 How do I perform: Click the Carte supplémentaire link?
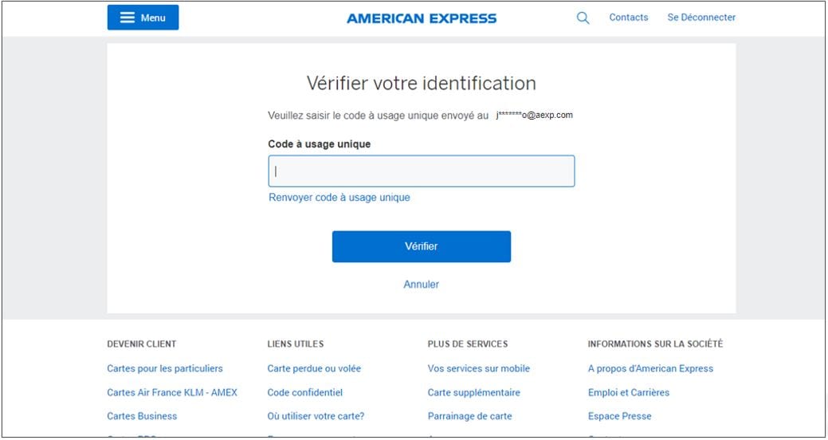click(473, 393)
